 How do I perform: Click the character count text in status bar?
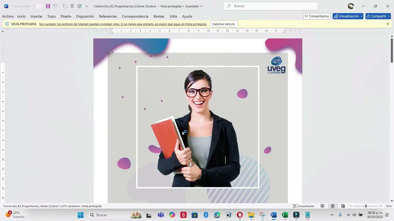pos(52,206)
